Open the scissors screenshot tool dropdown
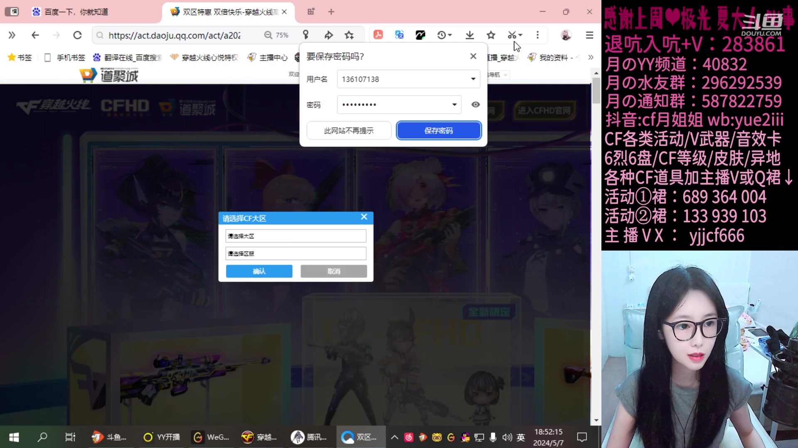This screenshot has width=798, height=448. coord(515,35)
